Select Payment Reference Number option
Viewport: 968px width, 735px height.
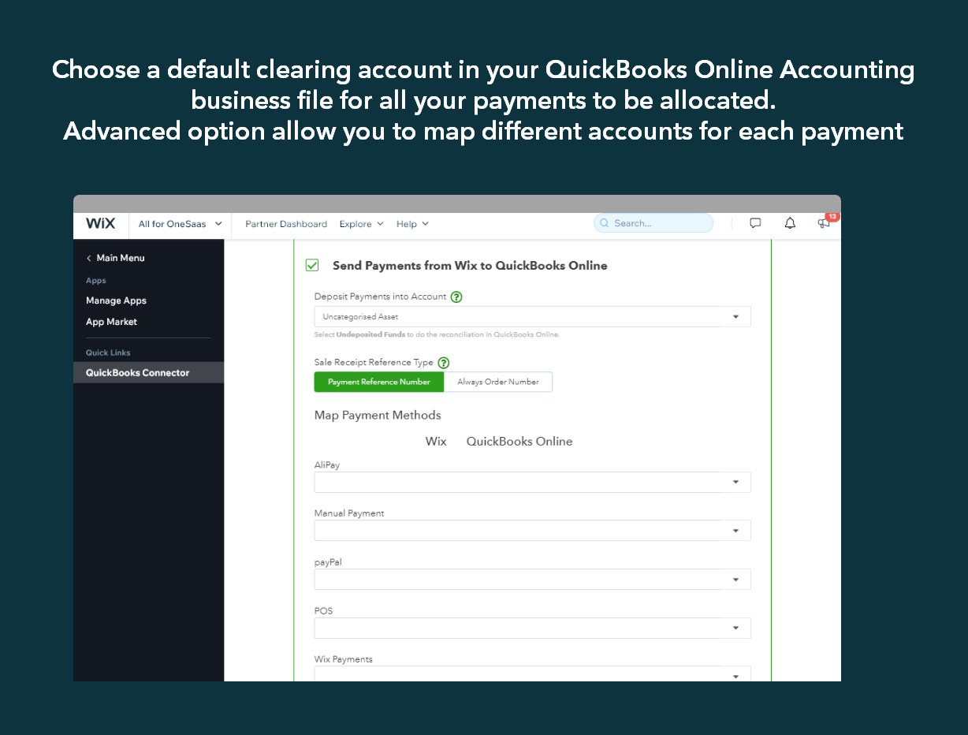[x=379, y=382]
